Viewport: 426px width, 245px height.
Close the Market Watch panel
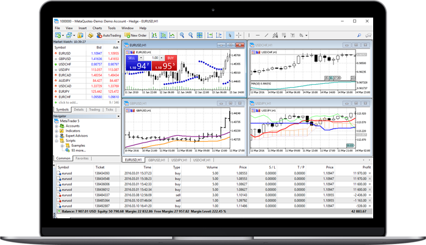click(119, 42)
